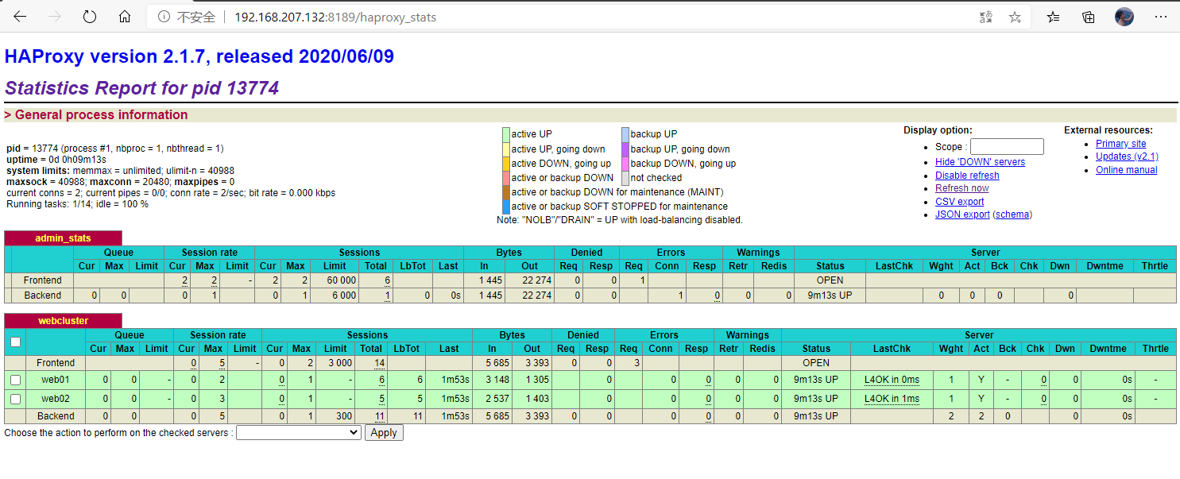Click Hide 'DOWN' servers link
Screen dimensions: 1180x479
(980, 162)
